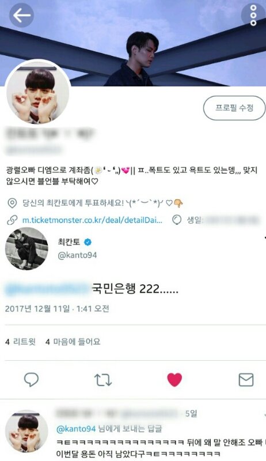The image size is (266, 461).
Task: Retweet the 국민은행 tweet
Action: (102, 380)
